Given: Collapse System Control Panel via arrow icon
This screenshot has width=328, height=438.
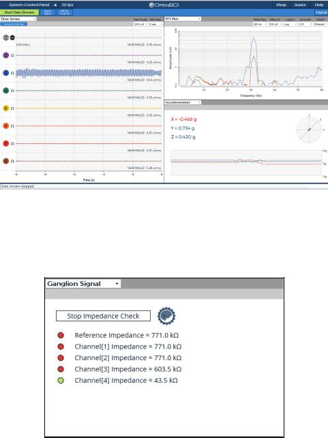Looking at the screenshot, I should 55,5.
